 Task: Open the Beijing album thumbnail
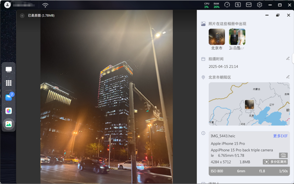pos(217,37)
